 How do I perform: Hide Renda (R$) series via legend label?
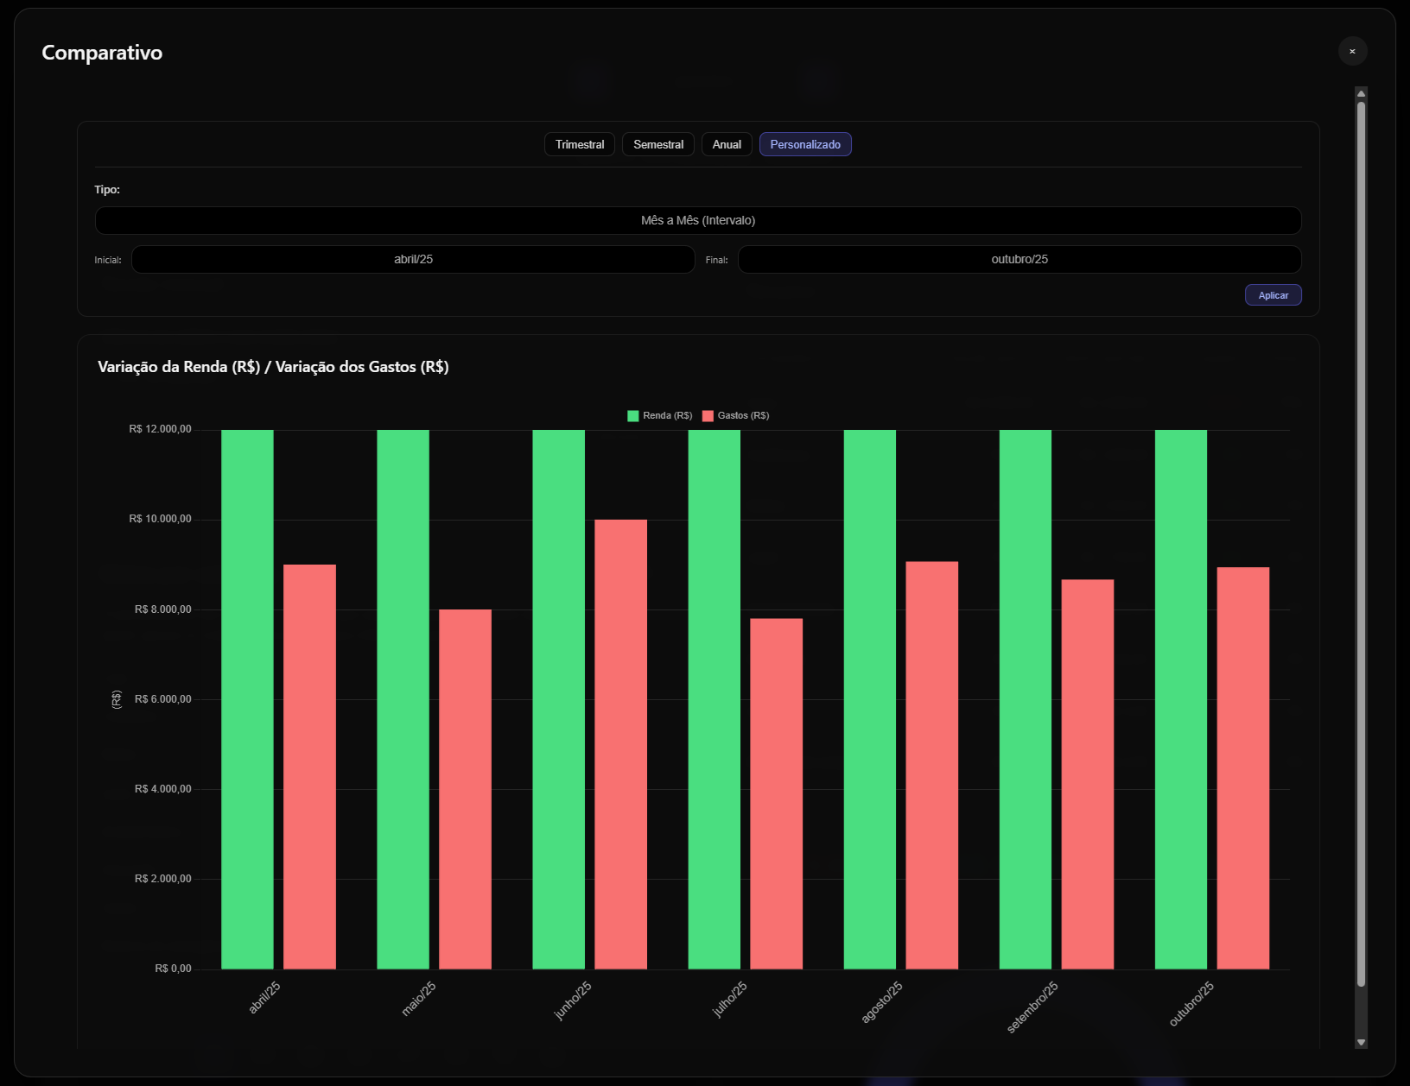[667, 416]
